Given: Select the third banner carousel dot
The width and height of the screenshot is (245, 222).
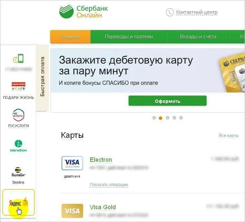Looking at the screenshot, I should click(x=168, y=118).
